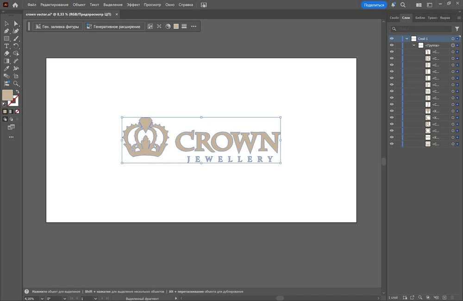
Task: Switch to the Свойства panel tab
Action: [x=394, y=18]
